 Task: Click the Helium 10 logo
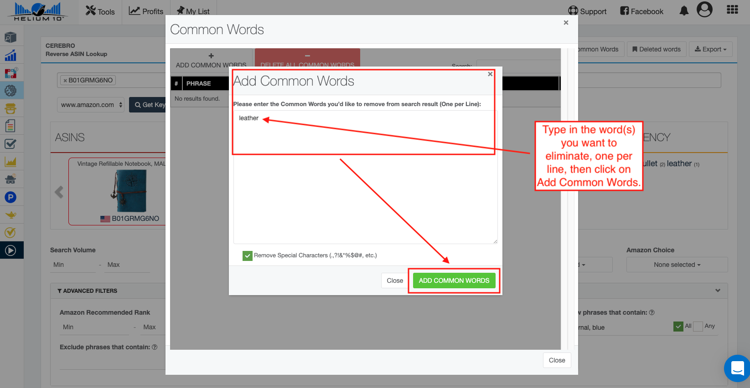[x=38, y=11]
